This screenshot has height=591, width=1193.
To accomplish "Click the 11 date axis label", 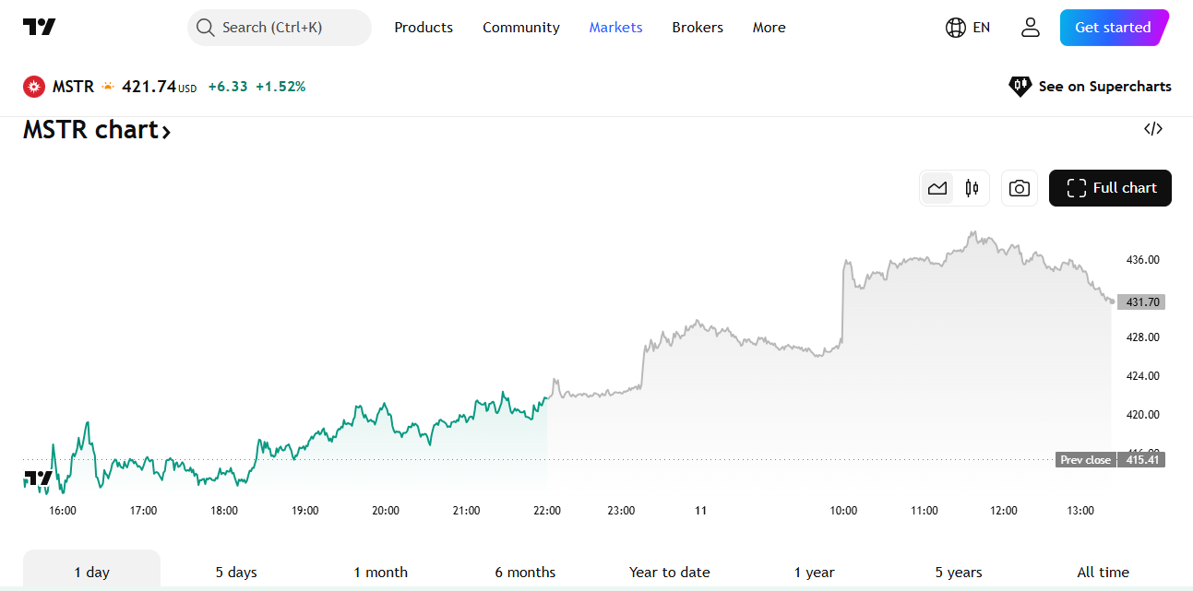I will (x=701, y=511).
